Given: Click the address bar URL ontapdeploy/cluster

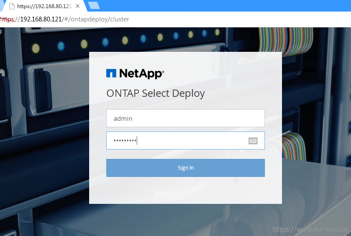Looking at the screenshot, I should tap(64, 19).
